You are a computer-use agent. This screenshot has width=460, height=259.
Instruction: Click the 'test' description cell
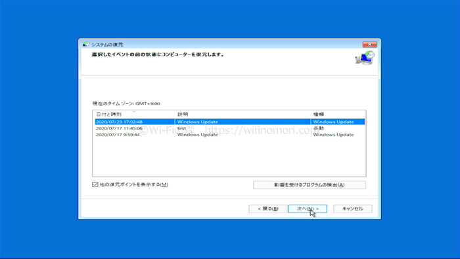181,128
